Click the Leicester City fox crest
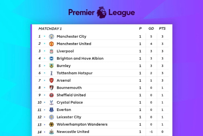Viewport: 203px width, 136px height. (51, 117)
